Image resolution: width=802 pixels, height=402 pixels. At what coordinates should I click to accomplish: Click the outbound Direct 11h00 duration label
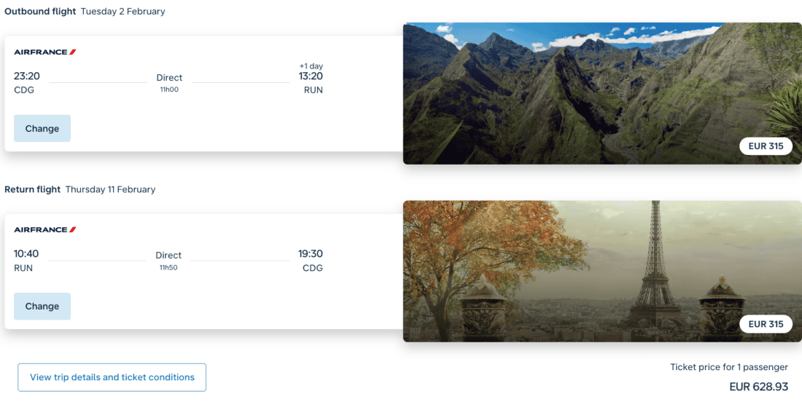coord(169,83)
